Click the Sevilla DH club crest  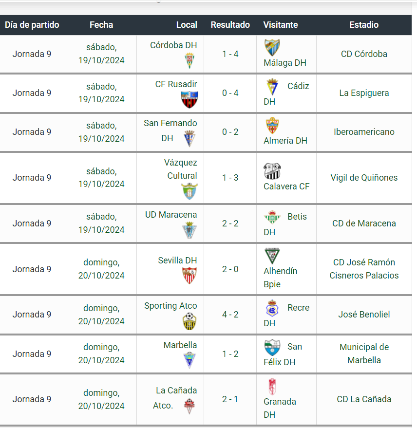[x=189, y=276]
